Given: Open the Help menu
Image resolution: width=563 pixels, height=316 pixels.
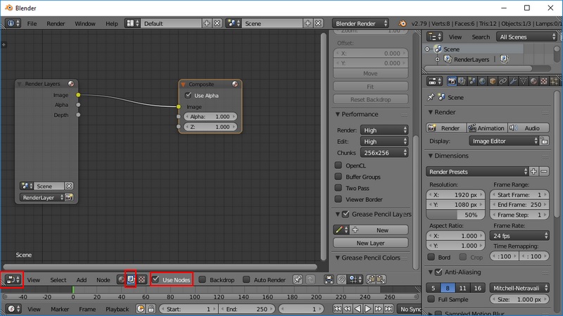Looking at the screenshot, I should click(112, 23).
